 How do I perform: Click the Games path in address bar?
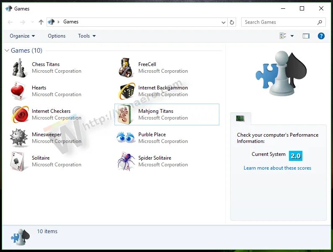(x=71, y=22)
